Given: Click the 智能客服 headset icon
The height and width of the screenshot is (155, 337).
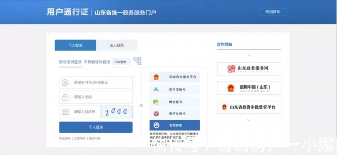Looking at the screenshot, I should 156,126.
